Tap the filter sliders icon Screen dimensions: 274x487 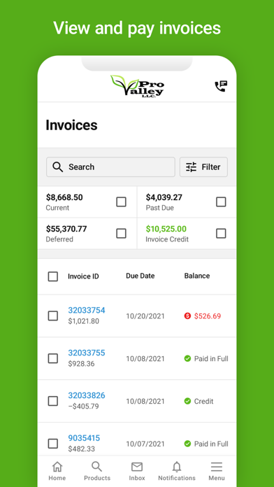click(x=191, y=167)
